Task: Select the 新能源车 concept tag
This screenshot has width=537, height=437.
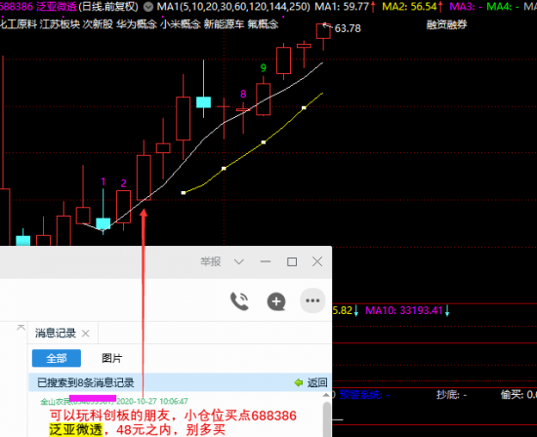Action: 224,24
